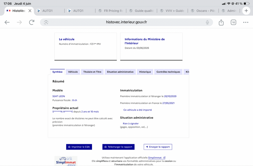Click the 8 ch fiscal power value

pos(75,100)
